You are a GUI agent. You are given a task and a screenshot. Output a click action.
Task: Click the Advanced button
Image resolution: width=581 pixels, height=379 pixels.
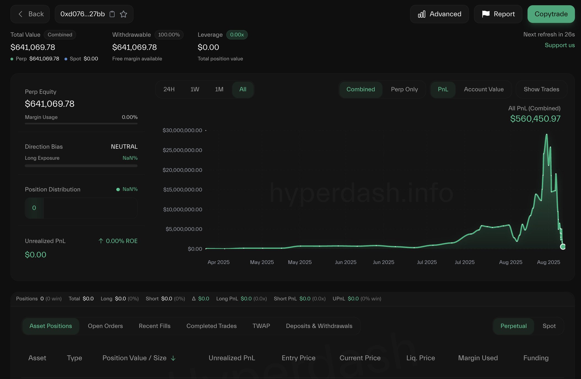(439, 14)
